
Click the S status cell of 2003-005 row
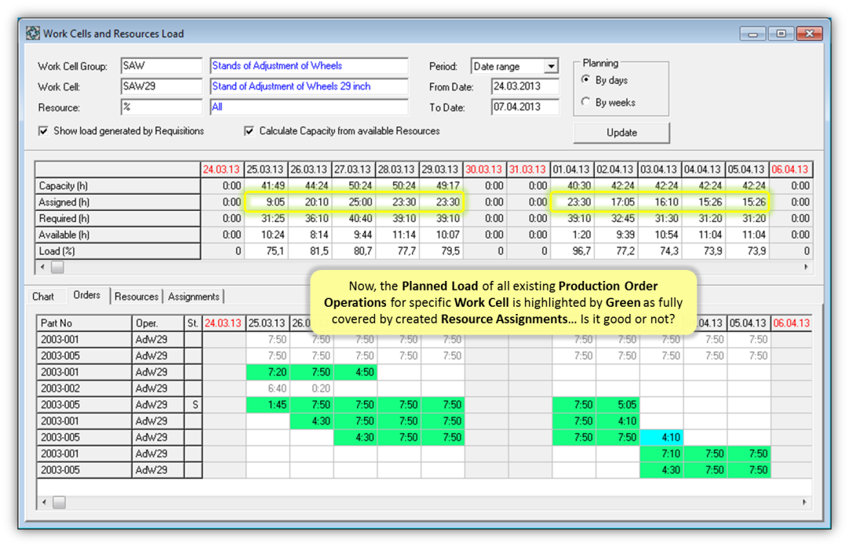point(193,405)
